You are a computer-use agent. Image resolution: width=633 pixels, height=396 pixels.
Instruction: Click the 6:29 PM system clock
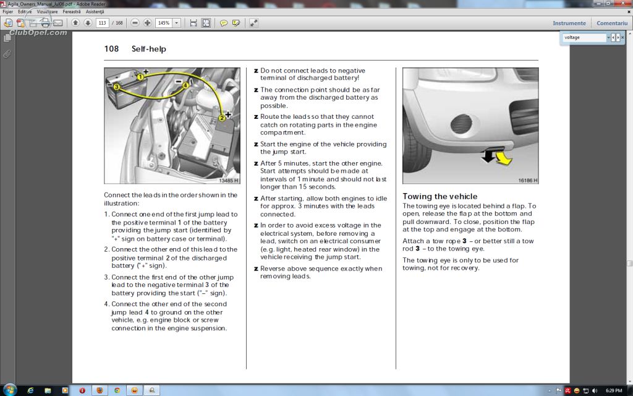point(614,391)
